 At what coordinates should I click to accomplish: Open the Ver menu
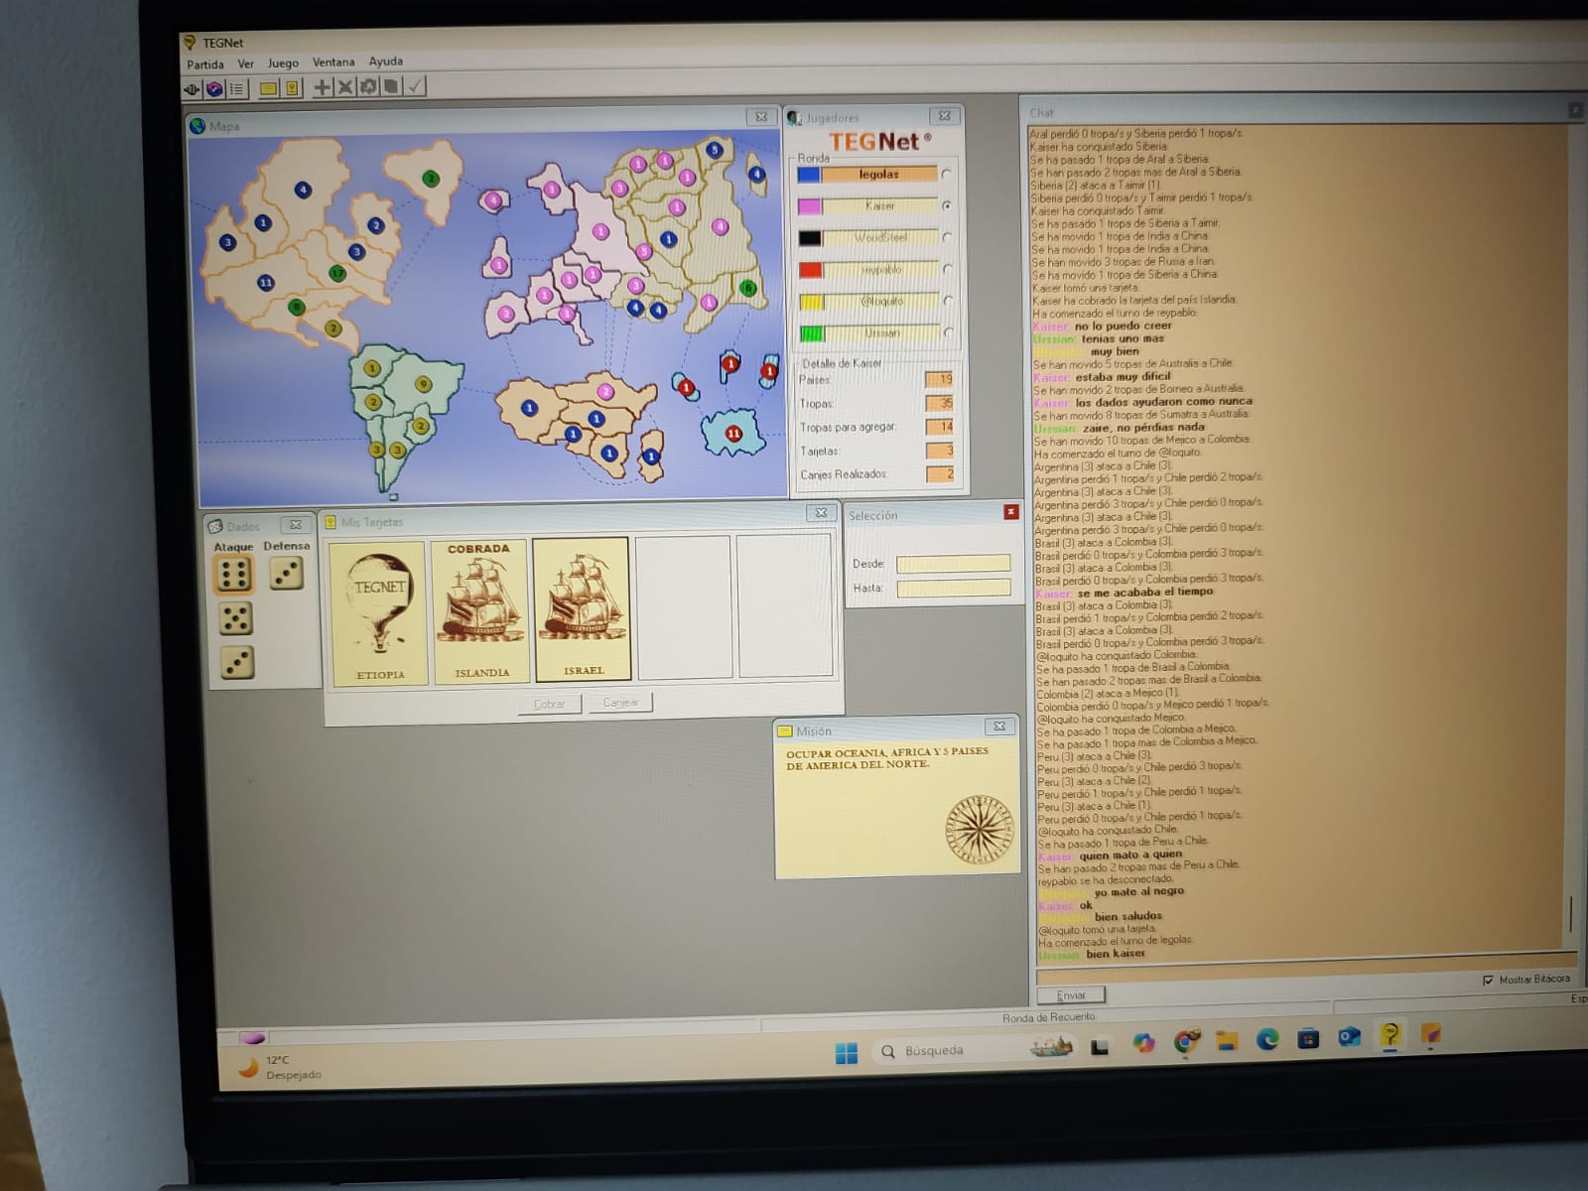tap(245, 64)
